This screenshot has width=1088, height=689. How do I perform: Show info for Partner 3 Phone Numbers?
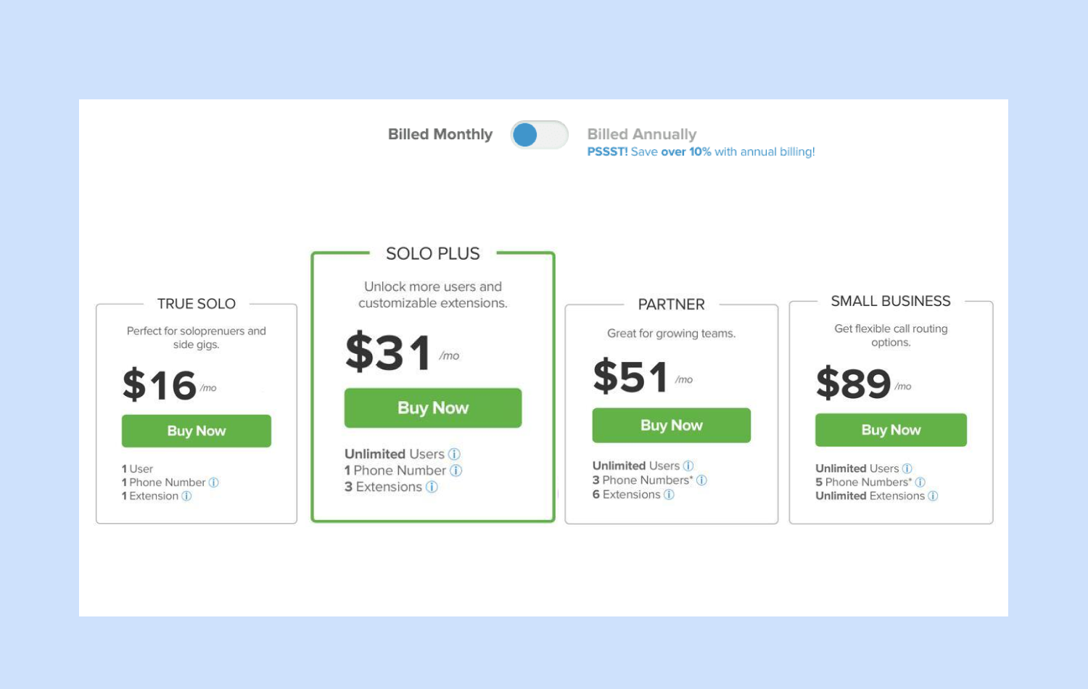(x=701, y=480)
